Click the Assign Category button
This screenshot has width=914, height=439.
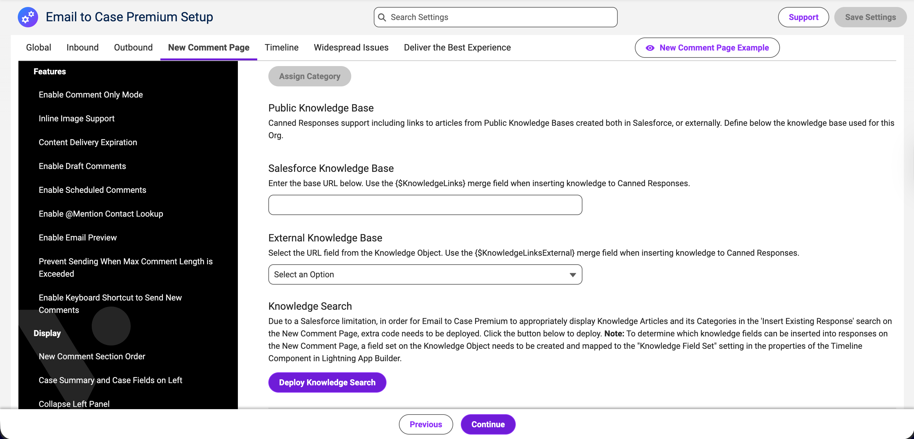(309, 76)
